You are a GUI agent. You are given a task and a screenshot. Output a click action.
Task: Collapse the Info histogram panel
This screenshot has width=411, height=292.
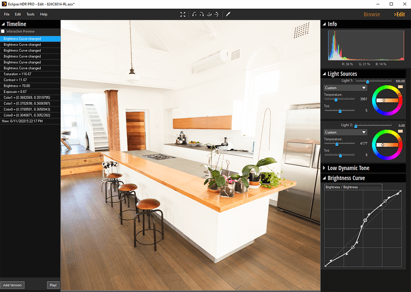(324, 24)
